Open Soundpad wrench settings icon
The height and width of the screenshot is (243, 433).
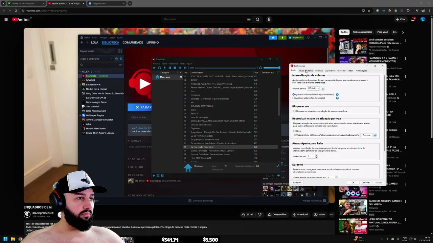(278, 166)
